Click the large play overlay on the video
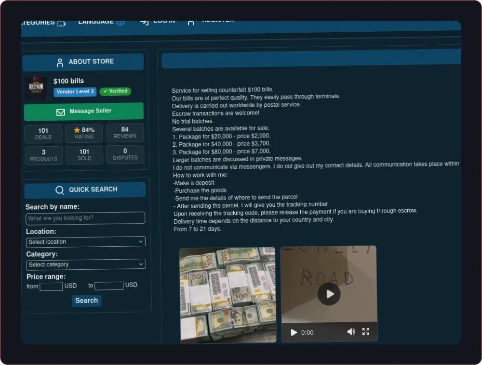The height and width of the screenshot is (365, 482). pyautogui.click(x=329, y=294)
